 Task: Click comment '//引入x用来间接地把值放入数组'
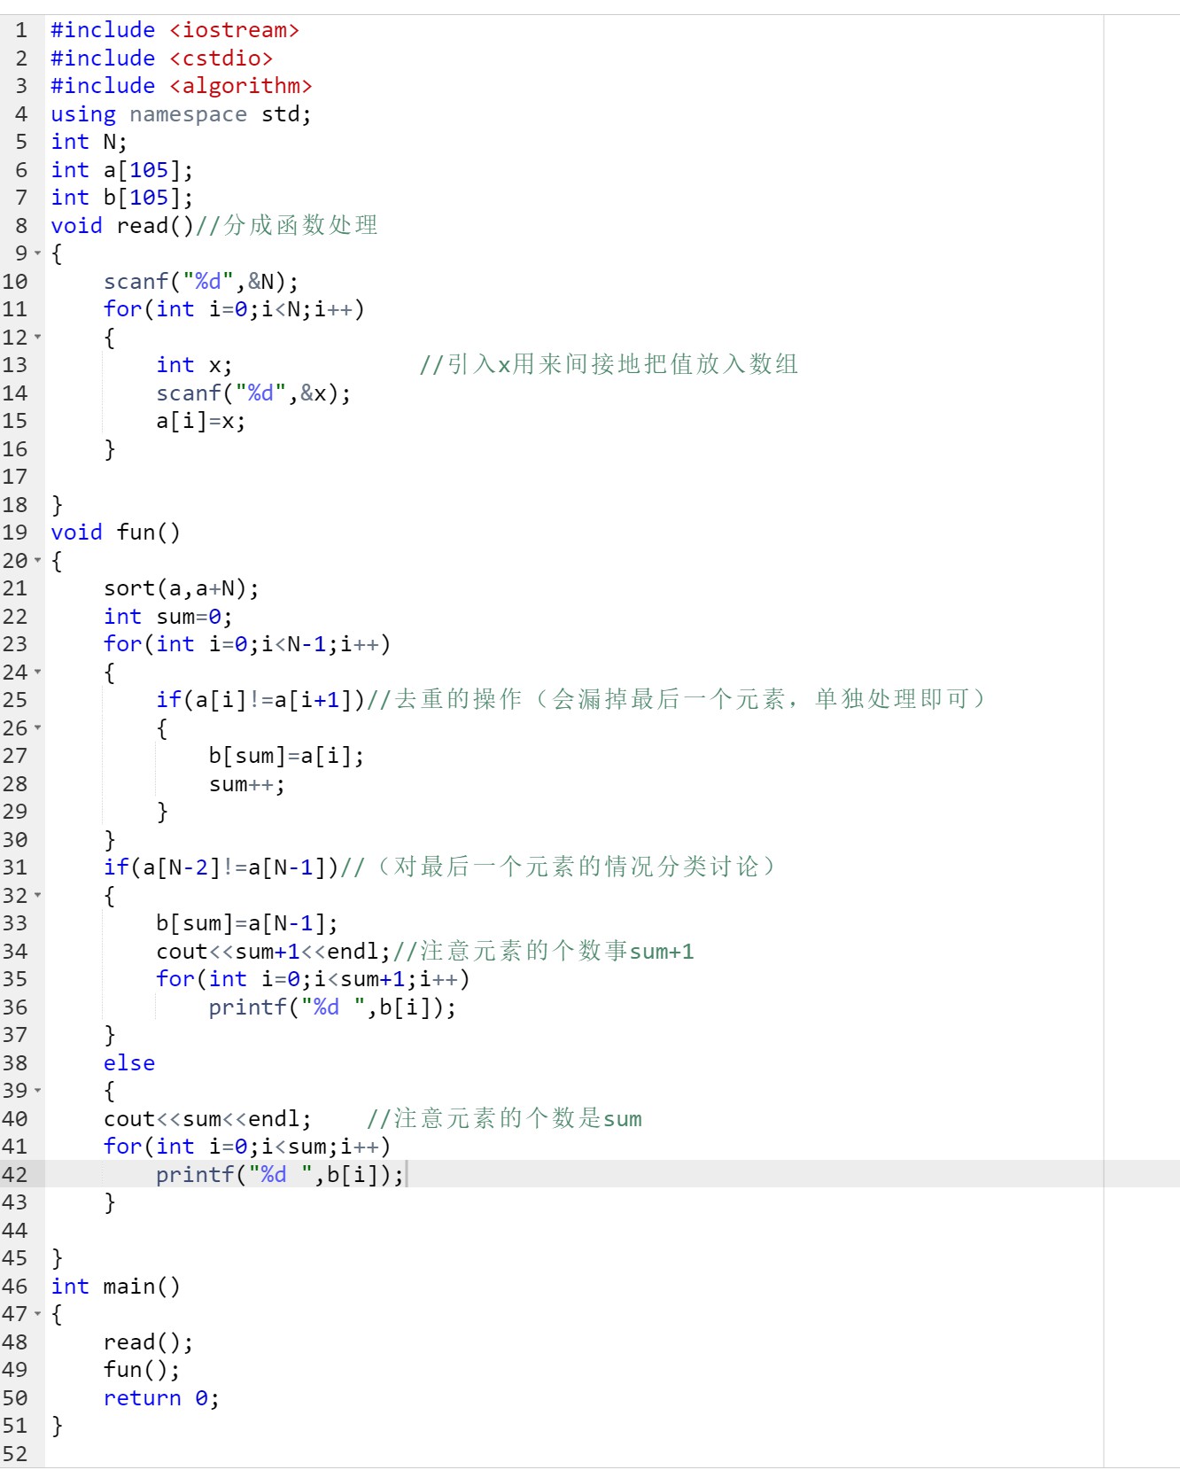click(609, 365)
